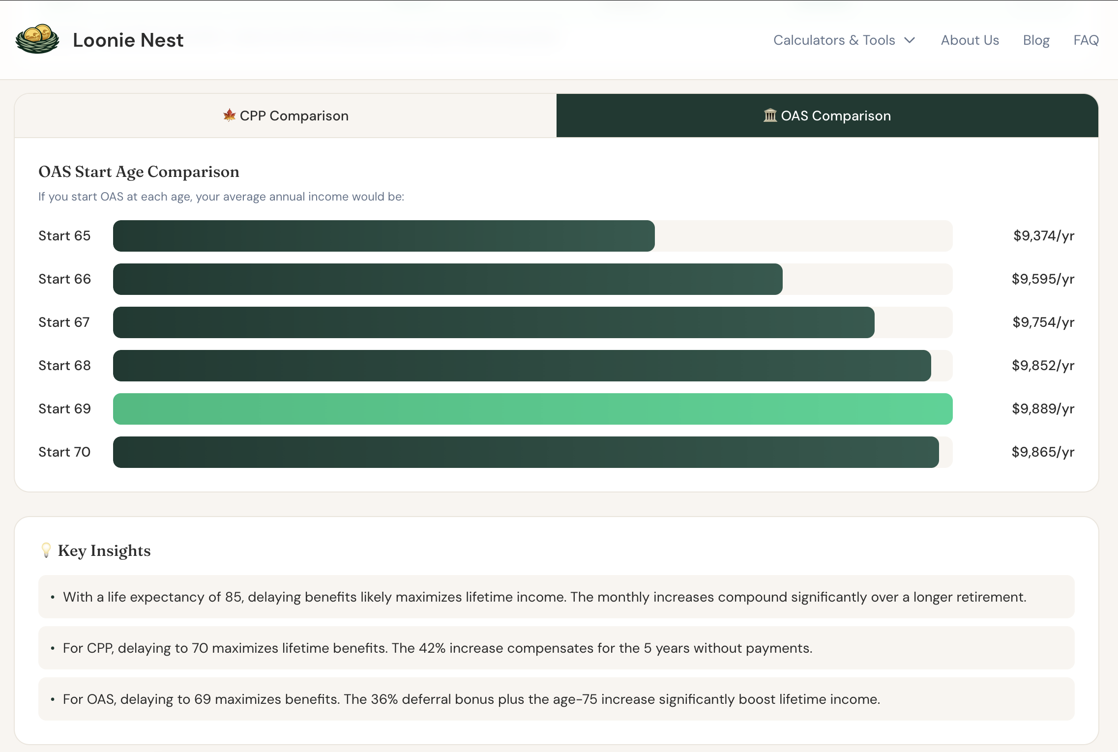Click the "Start 65" label
The width and height of the screenshot is (1118, 752).
click(64, 236)
